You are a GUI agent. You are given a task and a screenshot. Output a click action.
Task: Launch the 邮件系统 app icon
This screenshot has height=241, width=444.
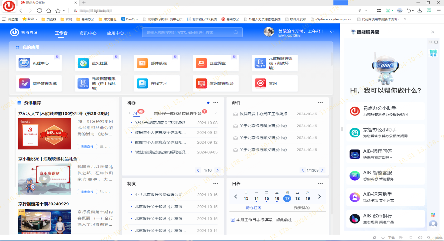pyautogui.click(x=142, y=63)
